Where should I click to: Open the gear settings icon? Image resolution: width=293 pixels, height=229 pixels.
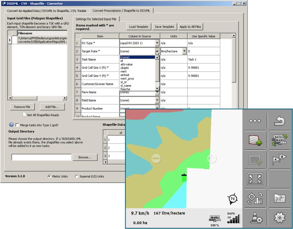coord(280,218)
